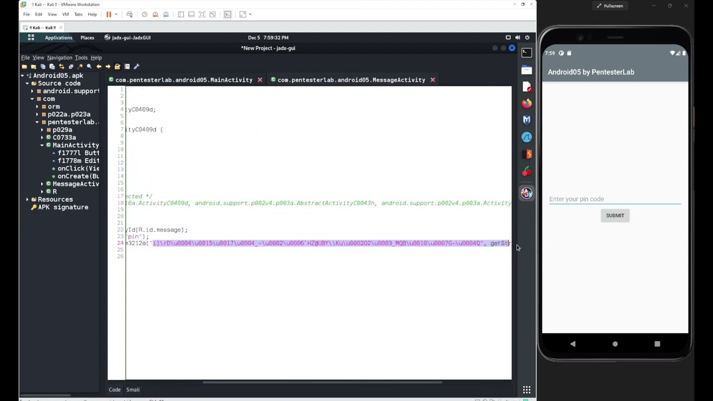The width and height of the screenshot is (713, 401).
Task: Open VMware dropdown arrow beside pause
Action: (x=116, y=14)
